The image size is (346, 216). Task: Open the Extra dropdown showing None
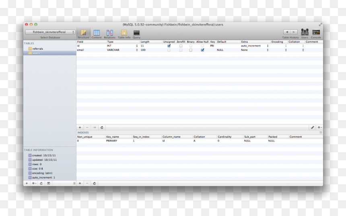(255, 50)
